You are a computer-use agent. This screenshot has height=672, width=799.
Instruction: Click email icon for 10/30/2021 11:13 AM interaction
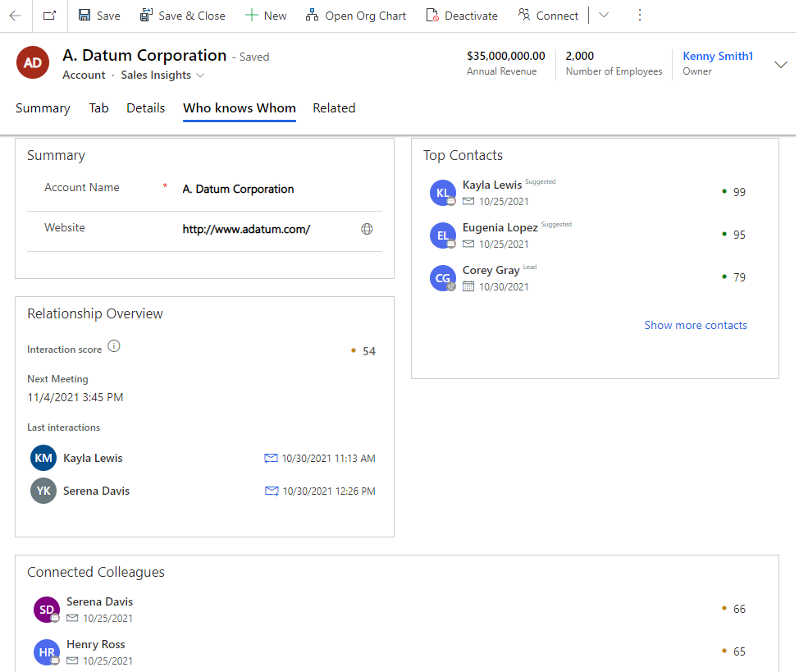(x=271, y=459)
